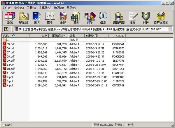
Task: Click the PDF icon of 11.pdf
Action: click(x=4, y=73)
